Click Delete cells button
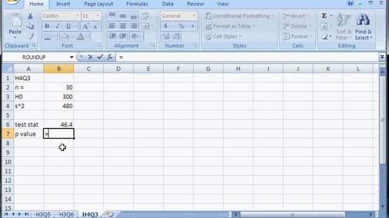Screen dimensions: 389x218 tap(297, 26)
